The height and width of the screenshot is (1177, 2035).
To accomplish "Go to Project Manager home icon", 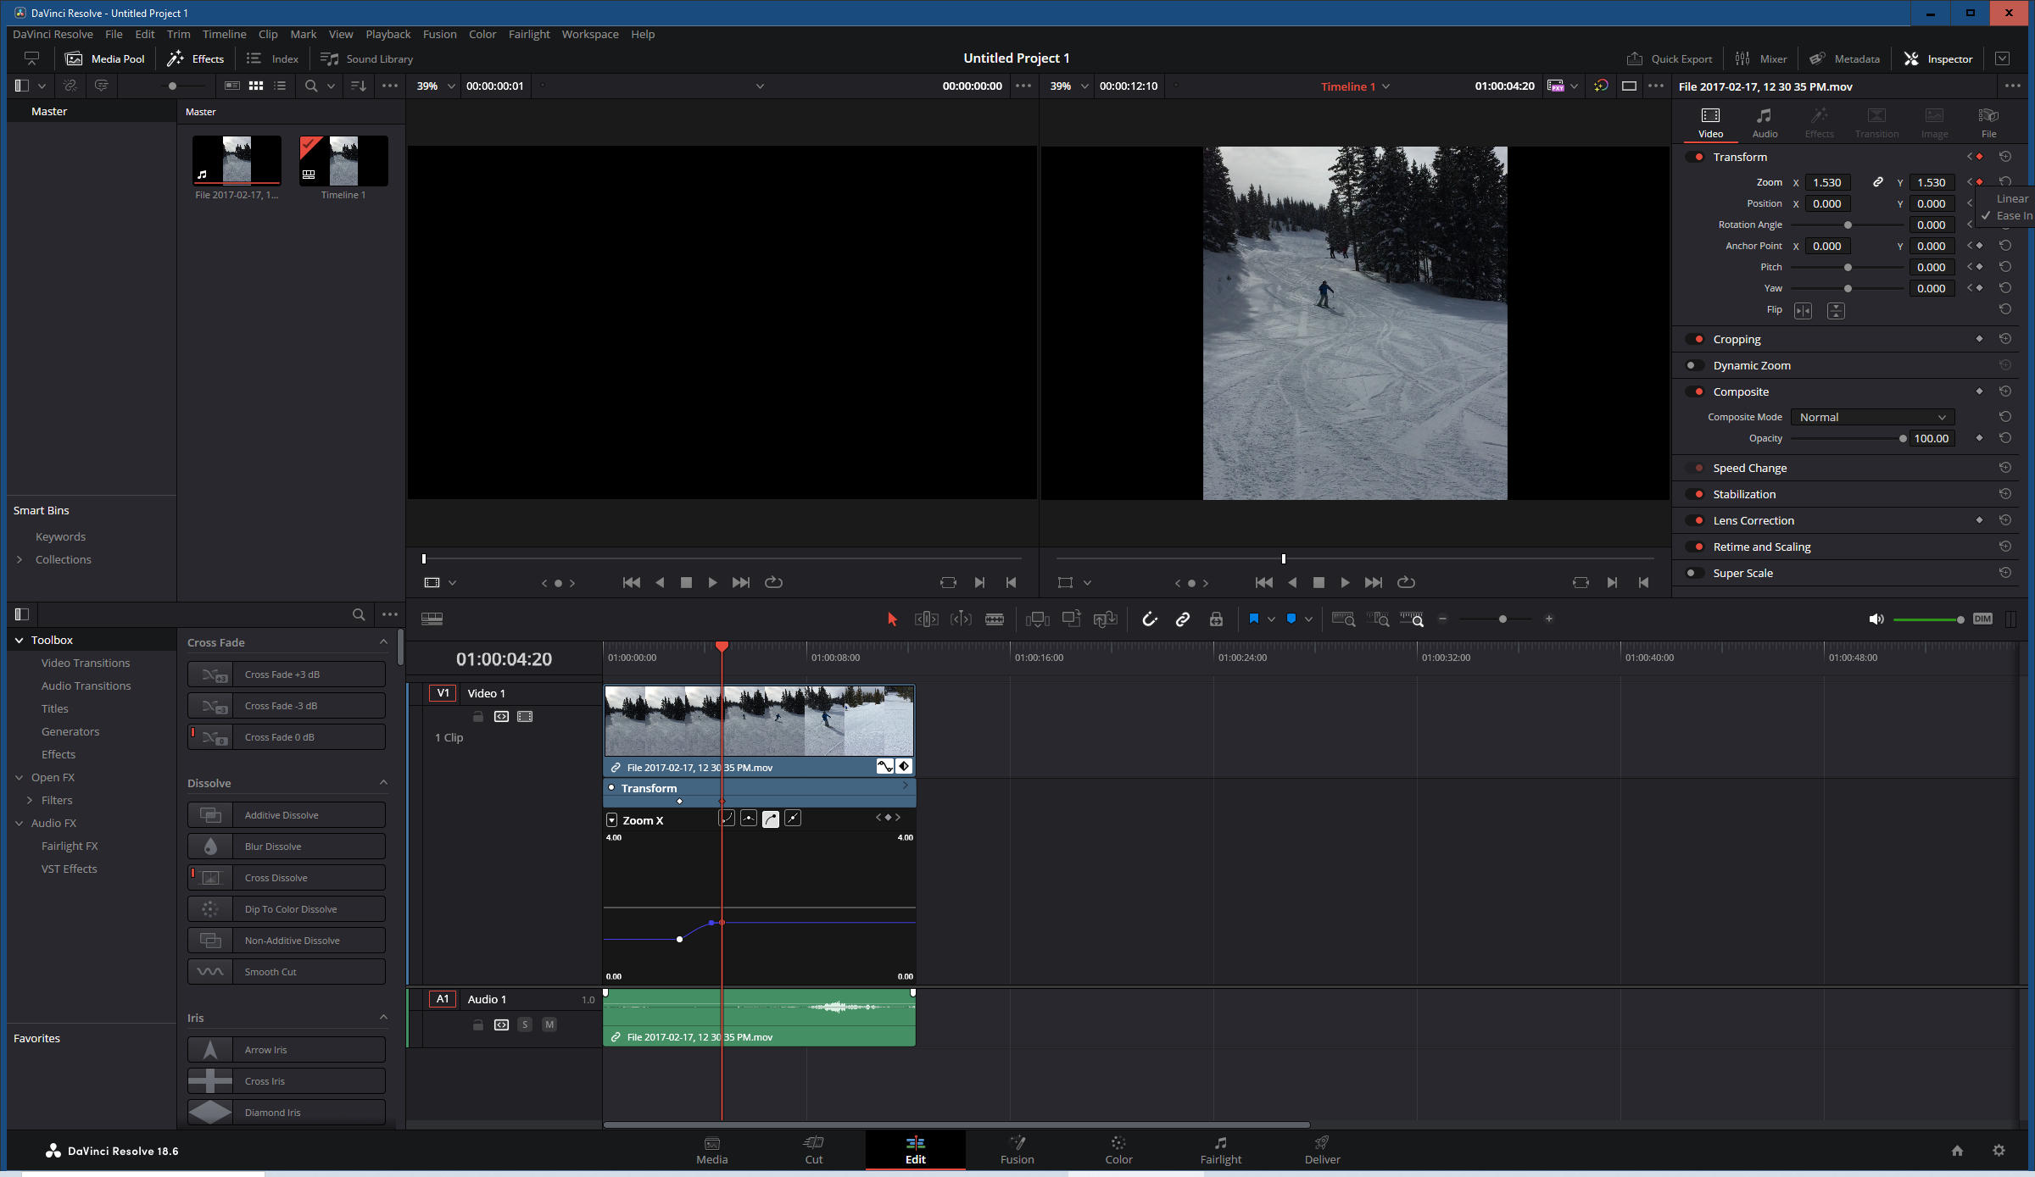I will click(x=1957, y=1150).
